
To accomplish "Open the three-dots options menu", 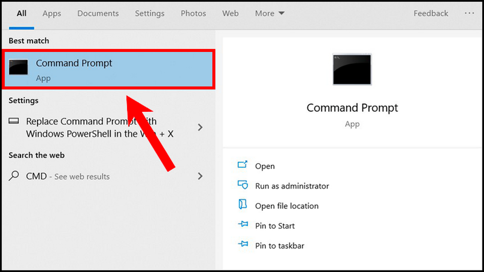I will click(469, 14).
